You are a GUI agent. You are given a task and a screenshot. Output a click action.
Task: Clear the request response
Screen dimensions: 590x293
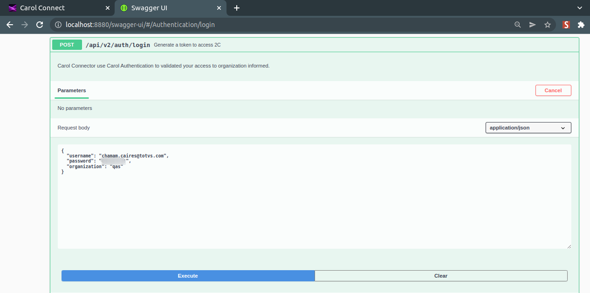[x=441, y=276]
